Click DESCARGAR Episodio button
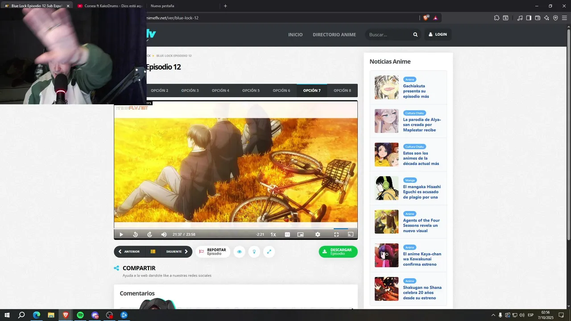 338,251
